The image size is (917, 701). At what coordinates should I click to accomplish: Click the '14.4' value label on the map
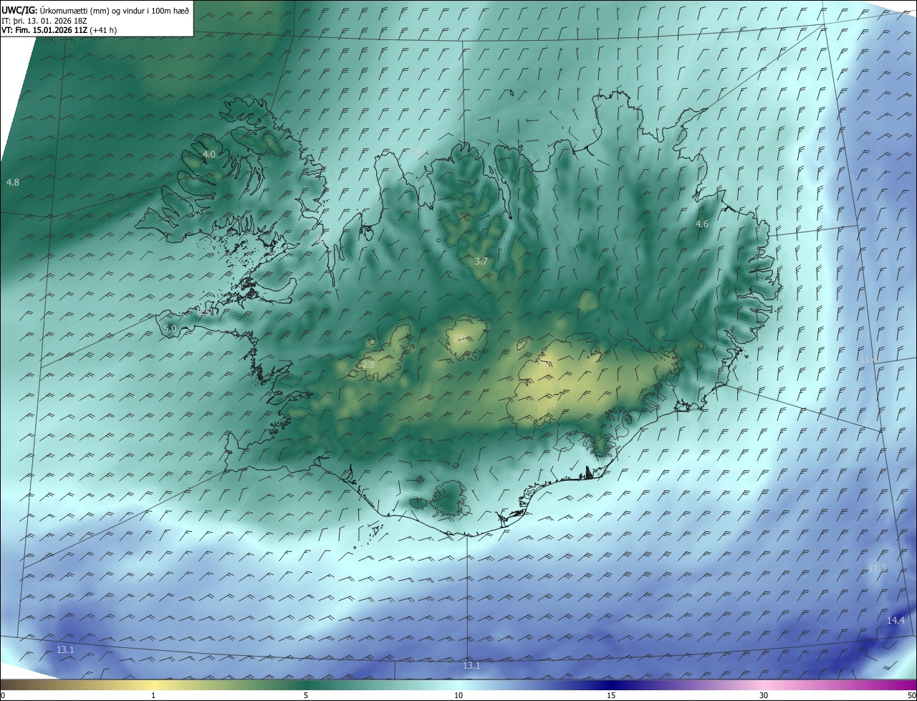896,621
